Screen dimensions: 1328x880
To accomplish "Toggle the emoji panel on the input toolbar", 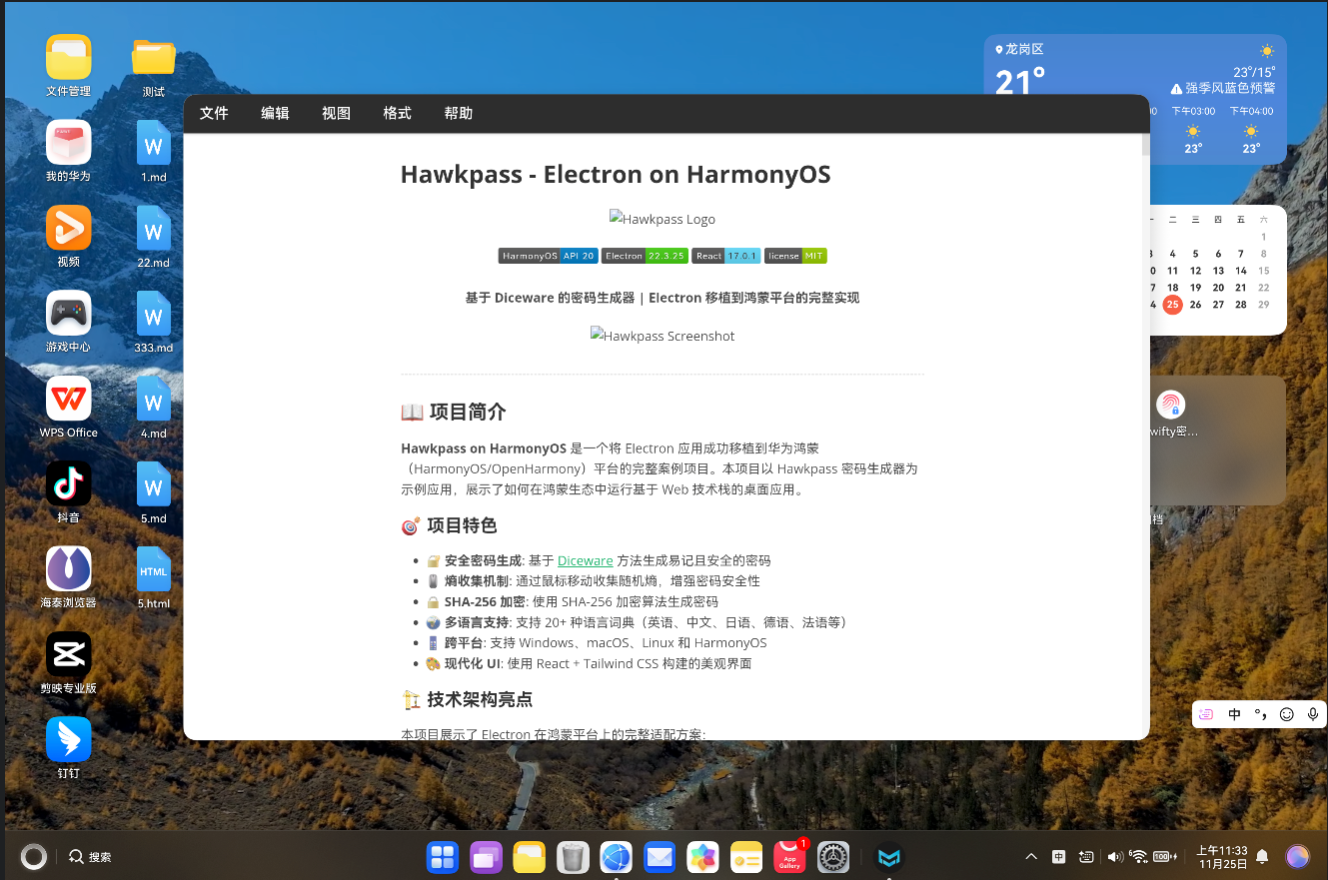I will pos(1286,714).
